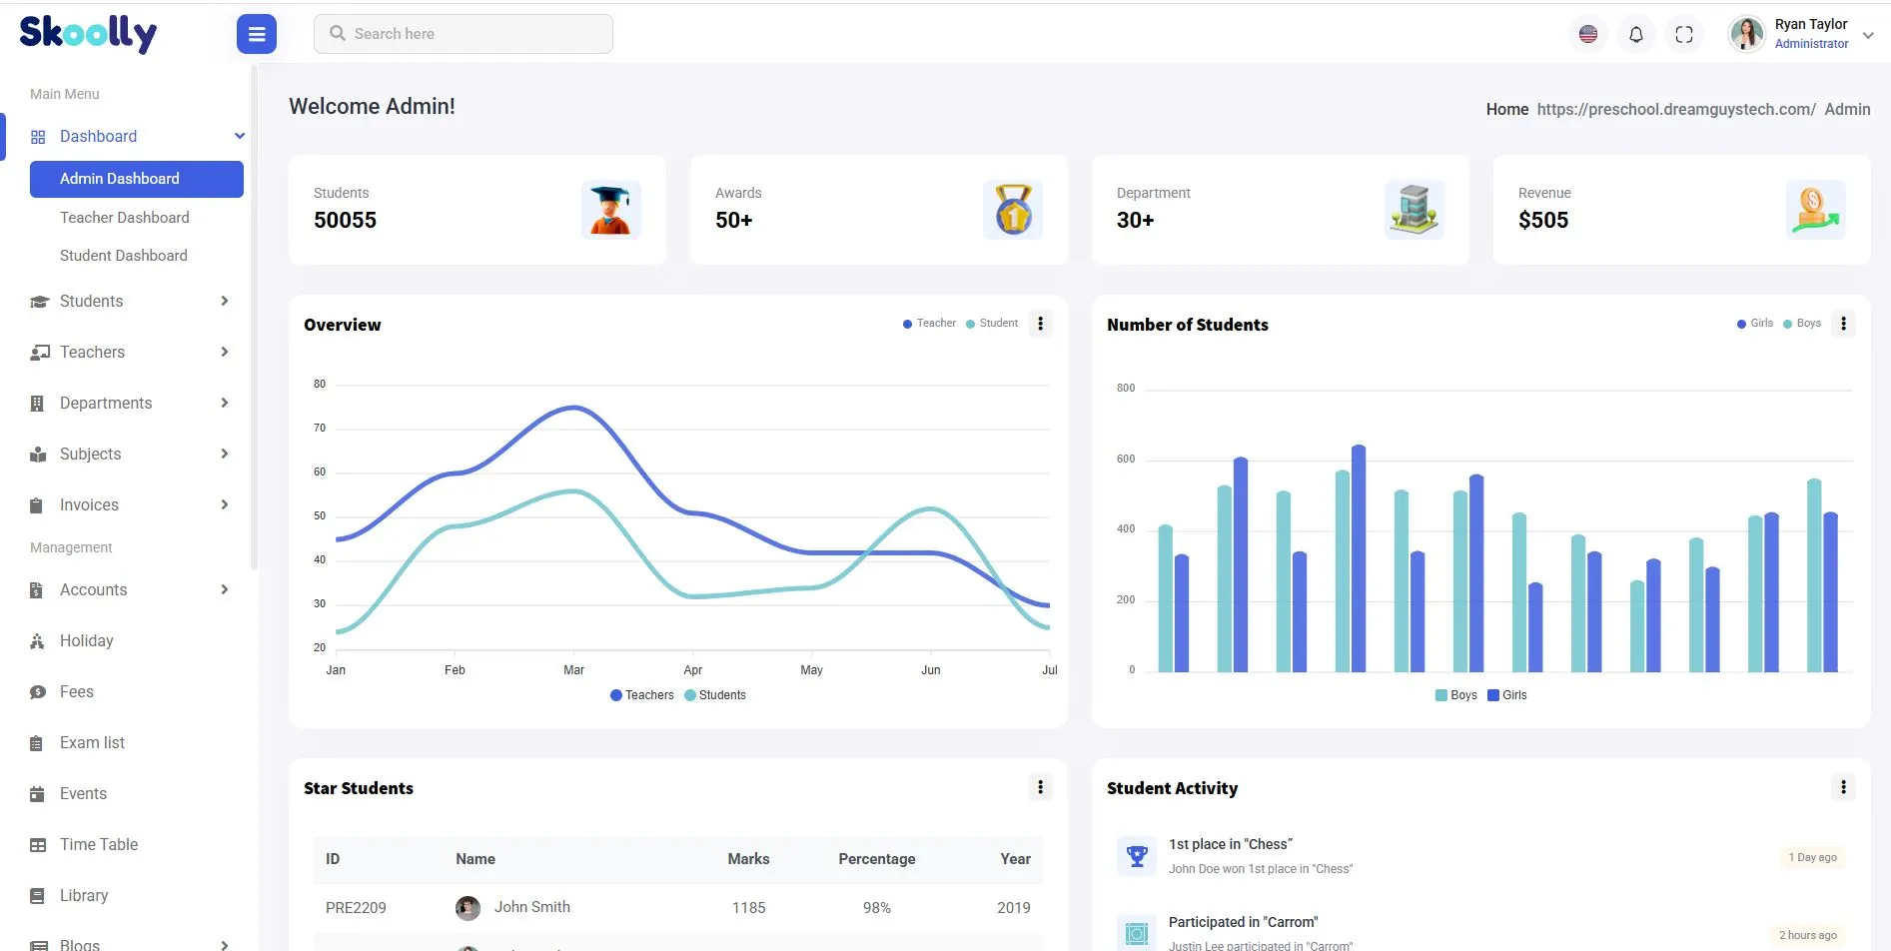The image size is (1891, 951).
Task: Open the Overview chart three-dot menu
Action: [1040, 324]
